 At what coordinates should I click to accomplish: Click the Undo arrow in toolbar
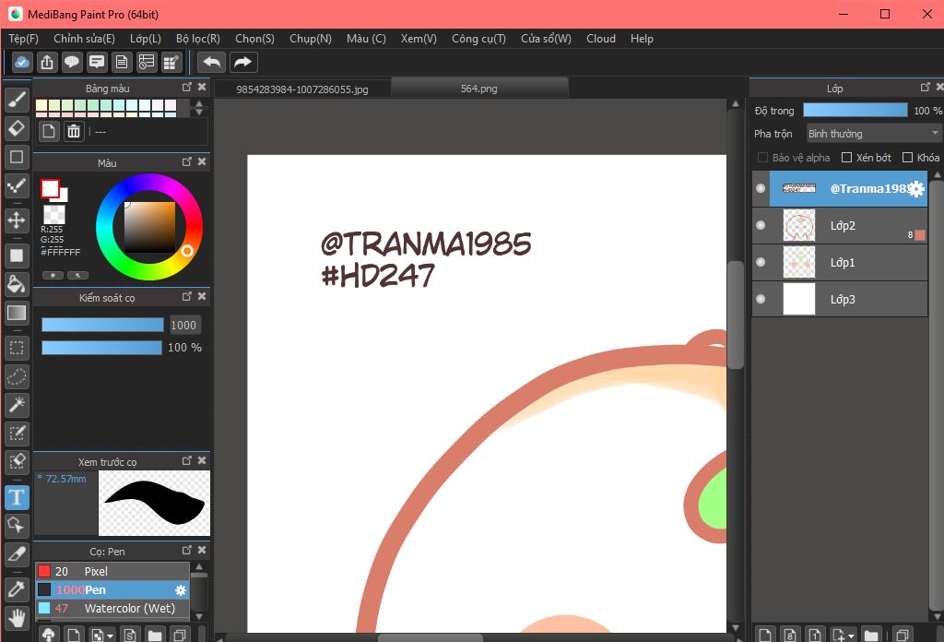212,62
